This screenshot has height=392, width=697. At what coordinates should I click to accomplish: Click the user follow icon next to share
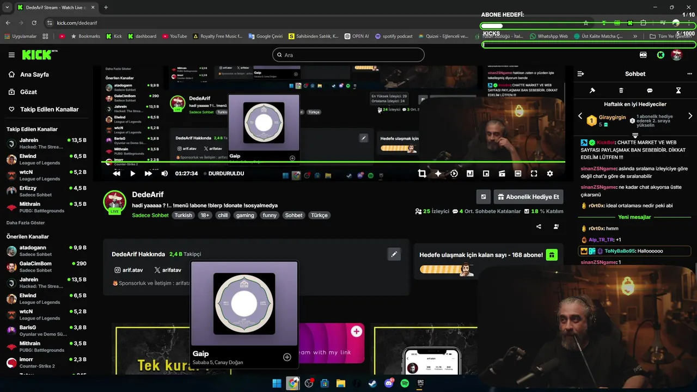[x=556, y=226]
